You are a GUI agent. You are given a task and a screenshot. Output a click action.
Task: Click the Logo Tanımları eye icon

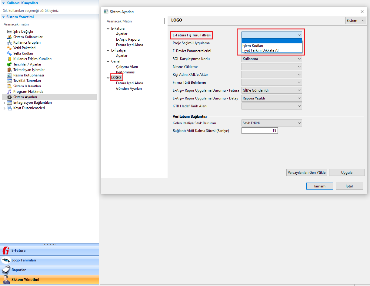[x=6, y=260]
